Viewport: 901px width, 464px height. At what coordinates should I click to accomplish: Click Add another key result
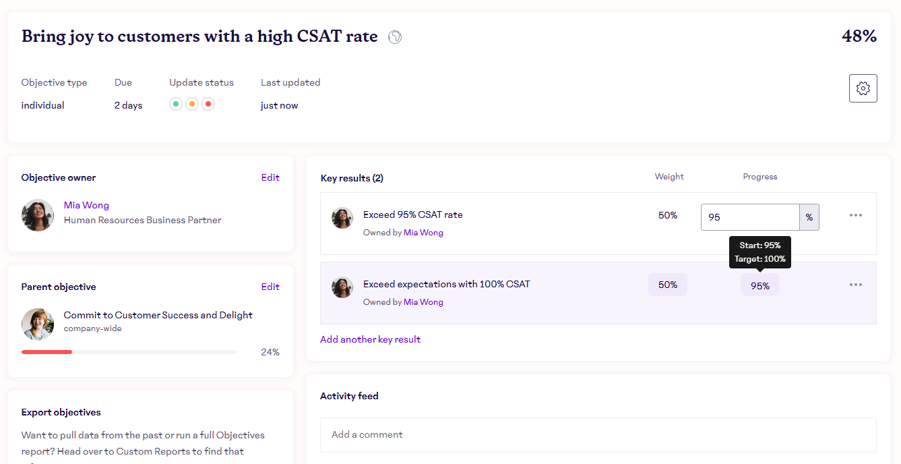(x=370, y=339)
